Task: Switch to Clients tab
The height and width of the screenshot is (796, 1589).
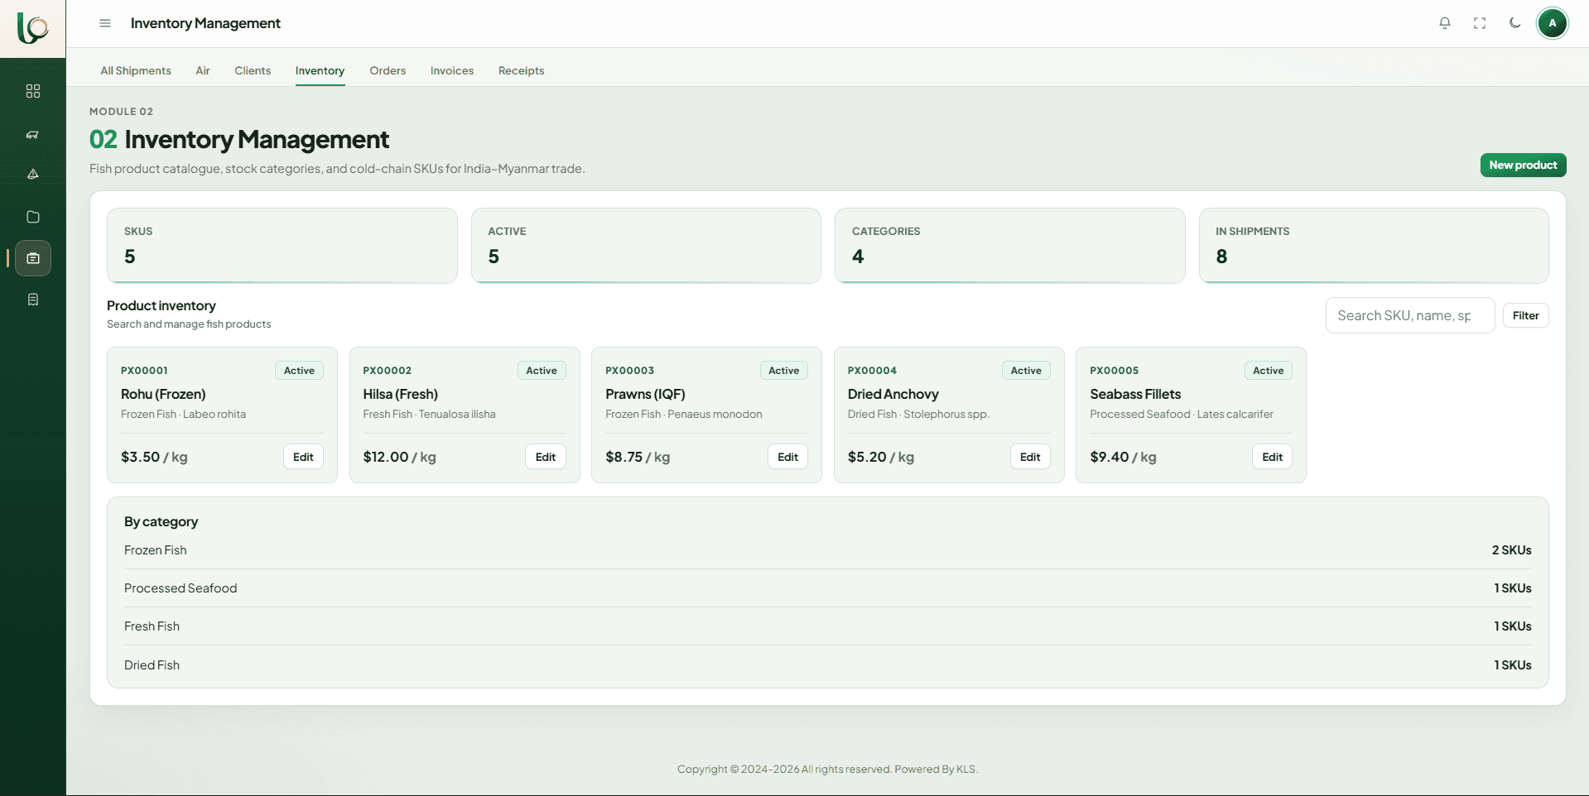Action: coord(253,70)
